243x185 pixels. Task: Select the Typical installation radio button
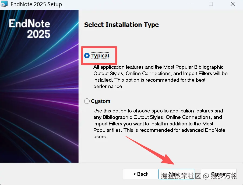(87, 56)
